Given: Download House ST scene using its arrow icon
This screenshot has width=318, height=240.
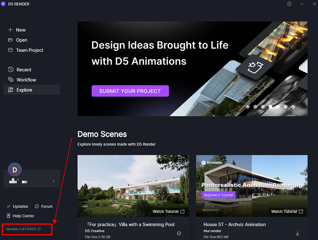Looking at the screenshot, I should [x=298, y=233].
